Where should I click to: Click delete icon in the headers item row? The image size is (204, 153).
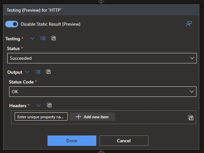point(191,118)
